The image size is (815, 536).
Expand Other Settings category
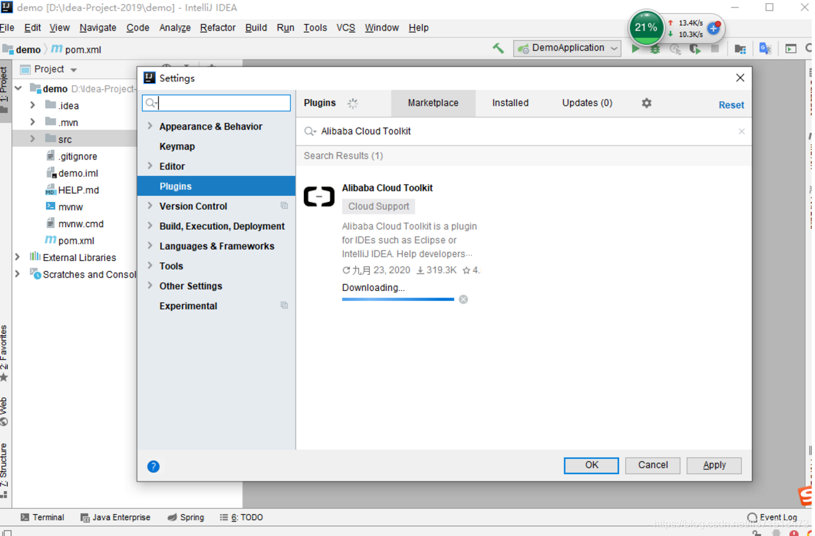tap(150, 286)
